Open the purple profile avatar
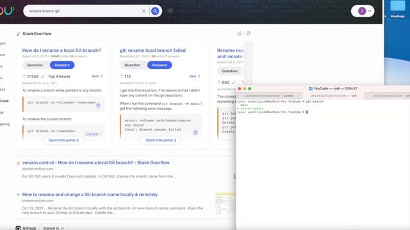 point(361,11)
